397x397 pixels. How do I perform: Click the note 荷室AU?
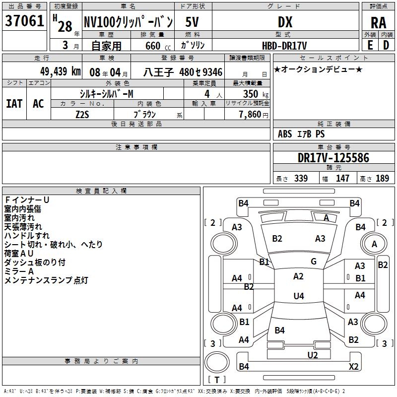(x=19, y=253)
